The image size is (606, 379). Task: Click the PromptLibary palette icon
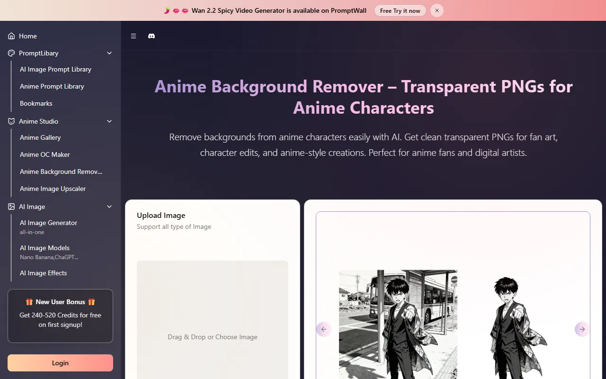point(11,53)
